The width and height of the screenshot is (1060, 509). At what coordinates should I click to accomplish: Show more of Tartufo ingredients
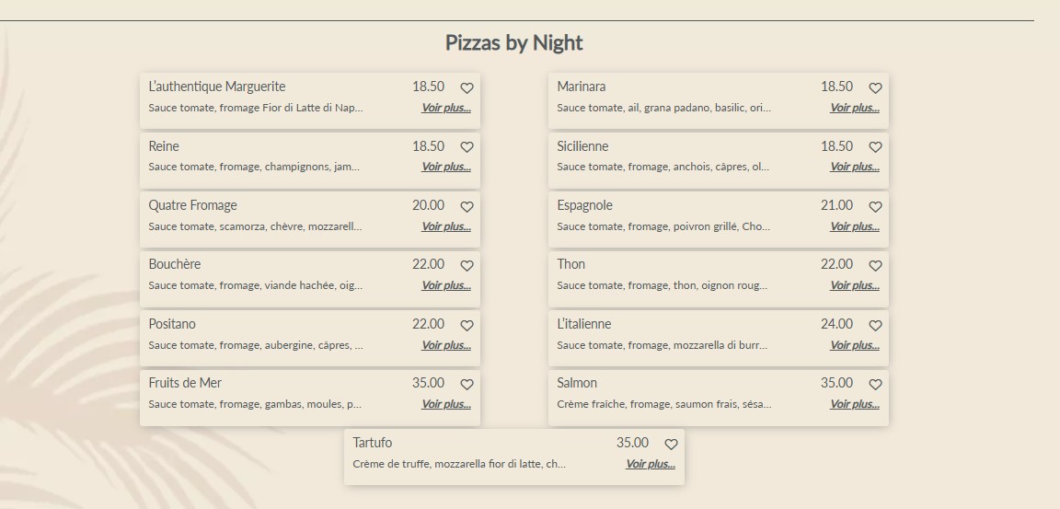tap(651, 464)
